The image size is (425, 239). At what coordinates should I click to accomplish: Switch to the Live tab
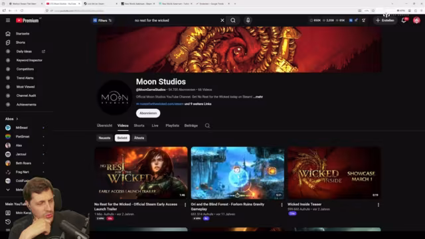(155, 125)
